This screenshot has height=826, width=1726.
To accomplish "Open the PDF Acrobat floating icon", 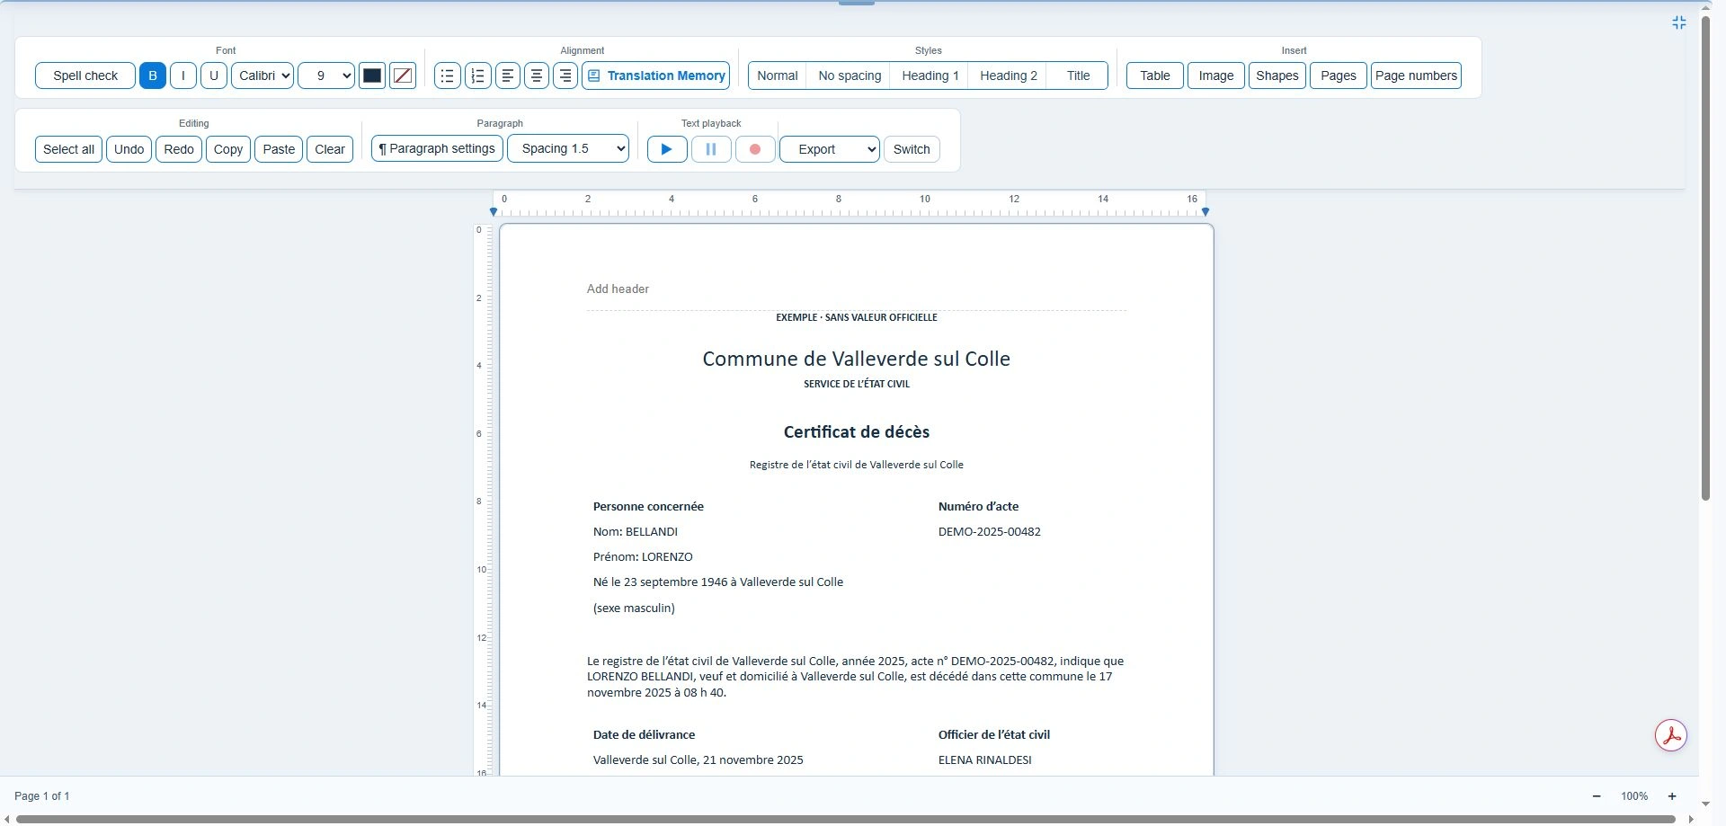I will [1671, 735].
